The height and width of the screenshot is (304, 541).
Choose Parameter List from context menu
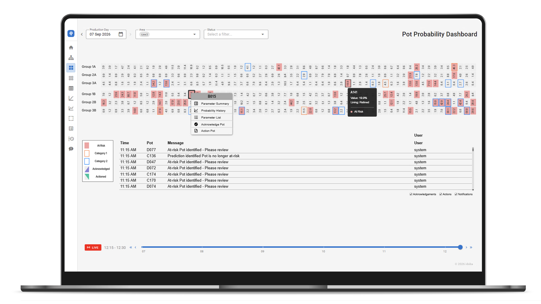pyautogui.click(x=212, y=117)
